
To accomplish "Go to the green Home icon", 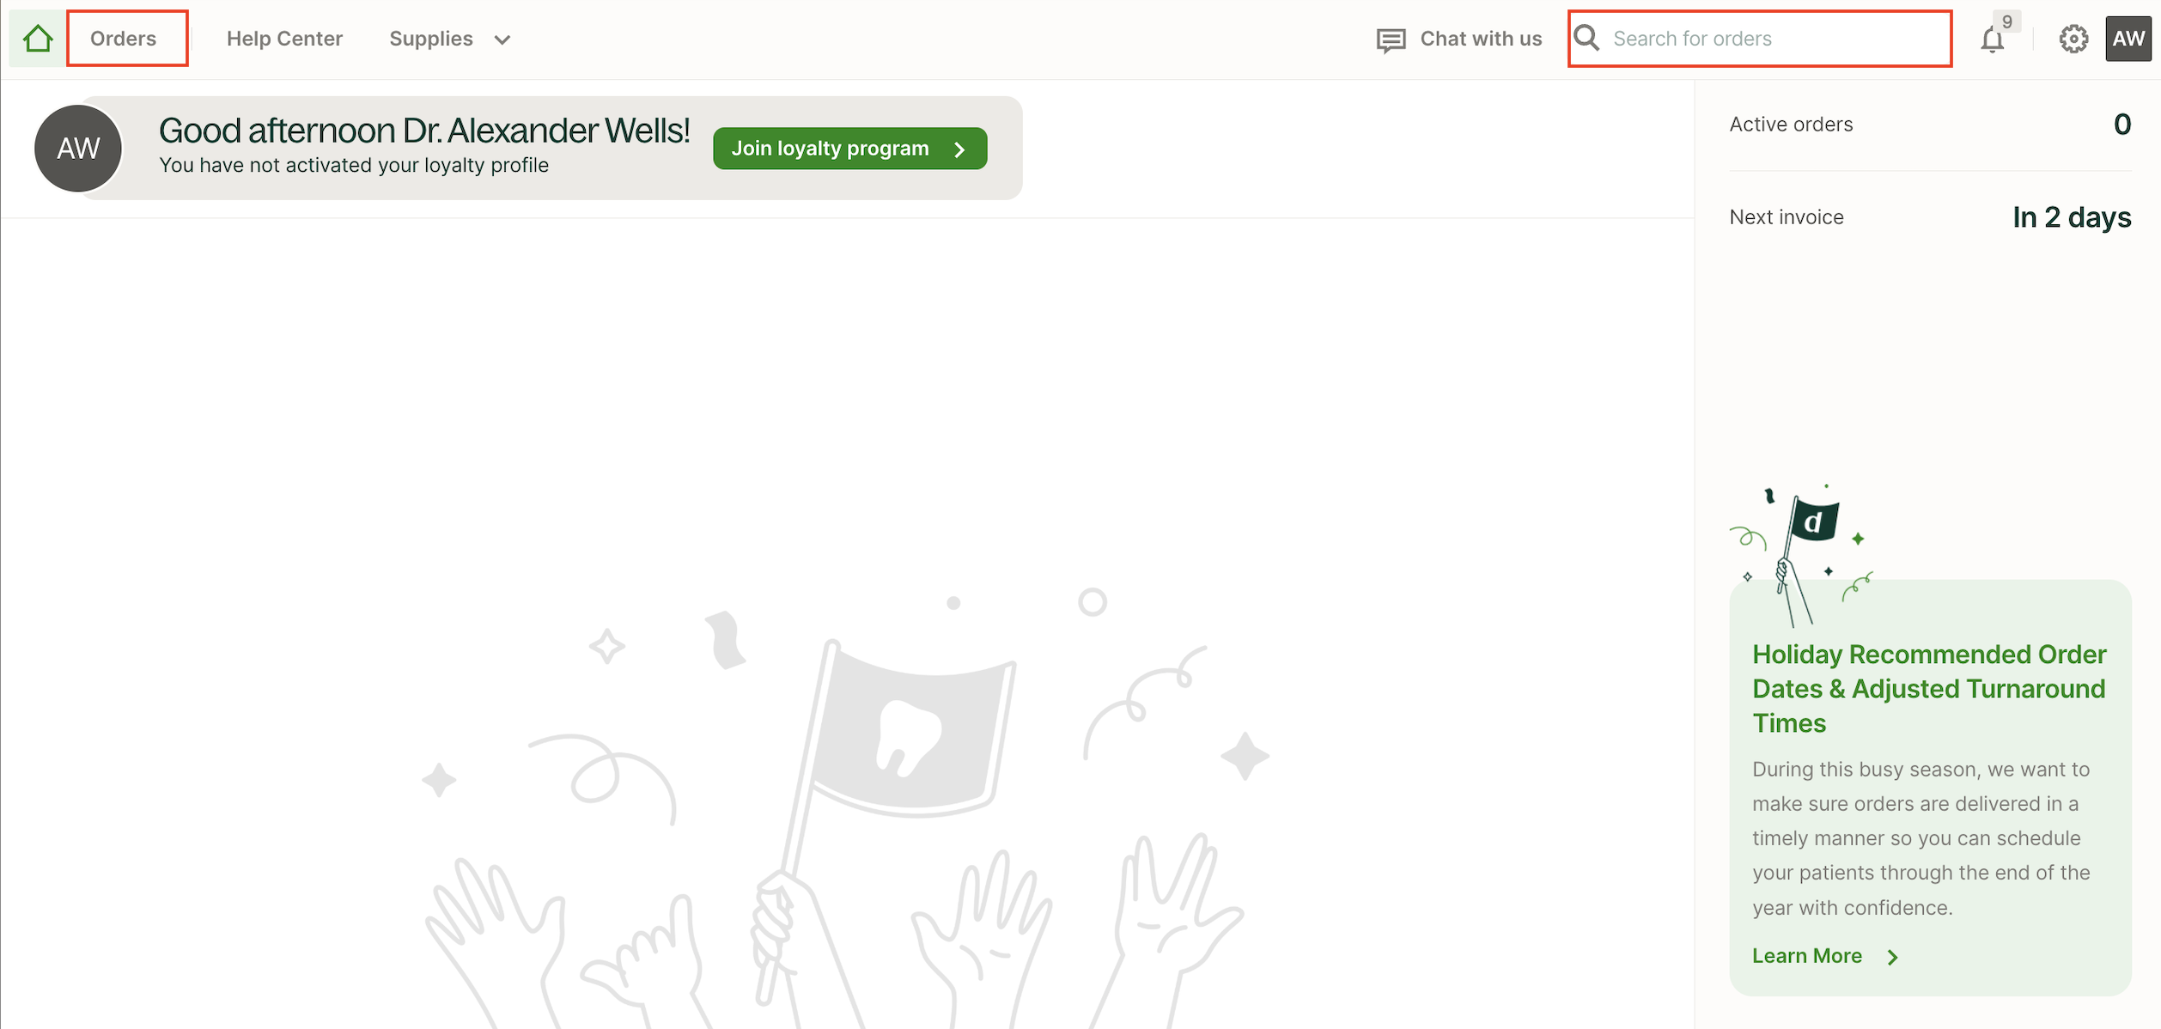I will tap(38, 39).
